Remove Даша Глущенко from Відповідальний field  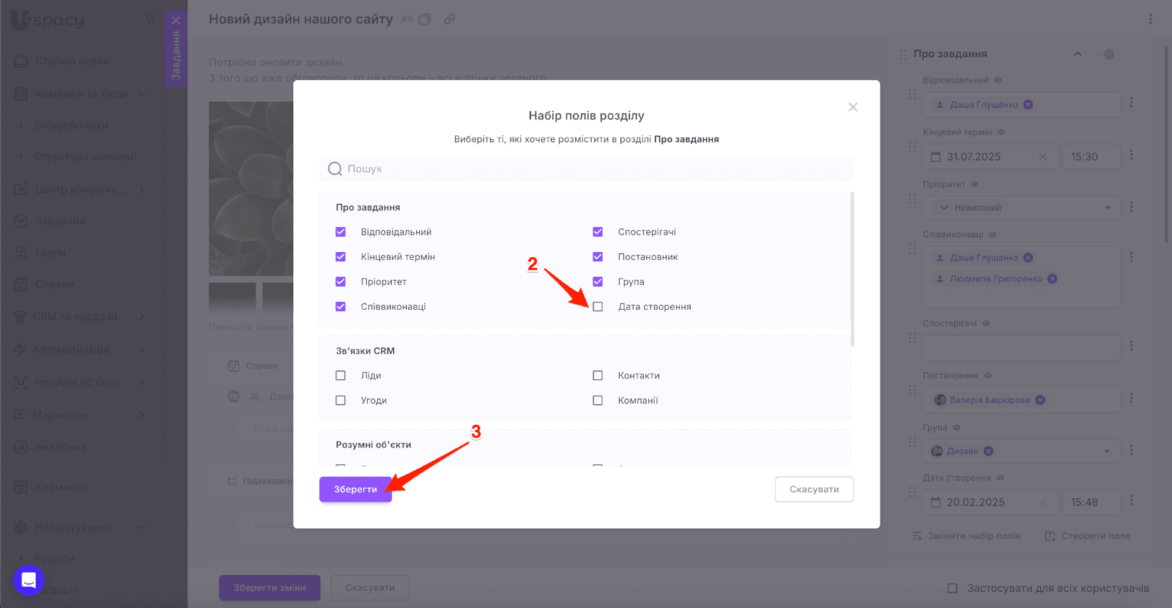[1028, 105]
